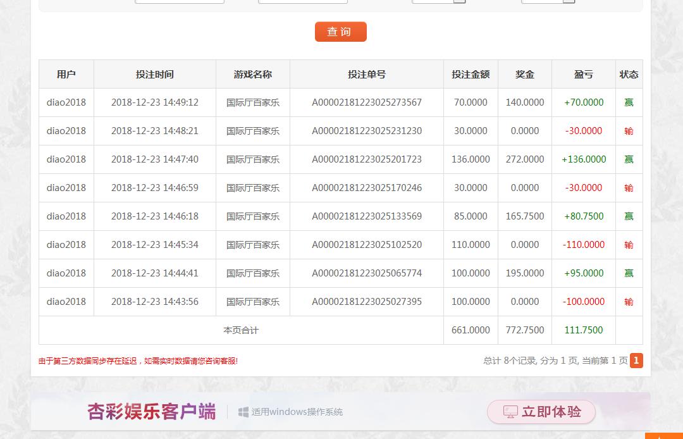This screenshot has width=683, height=439.
Task: Click order number A00002181223025027395
Action: 367,302
